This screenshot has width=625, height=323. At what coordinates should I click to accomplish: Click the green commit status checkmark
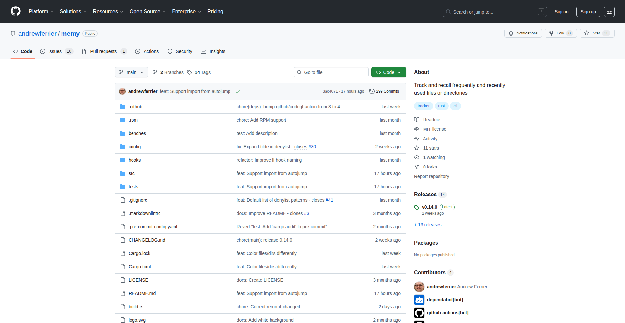pyautogui.click(x=238, y=91)
